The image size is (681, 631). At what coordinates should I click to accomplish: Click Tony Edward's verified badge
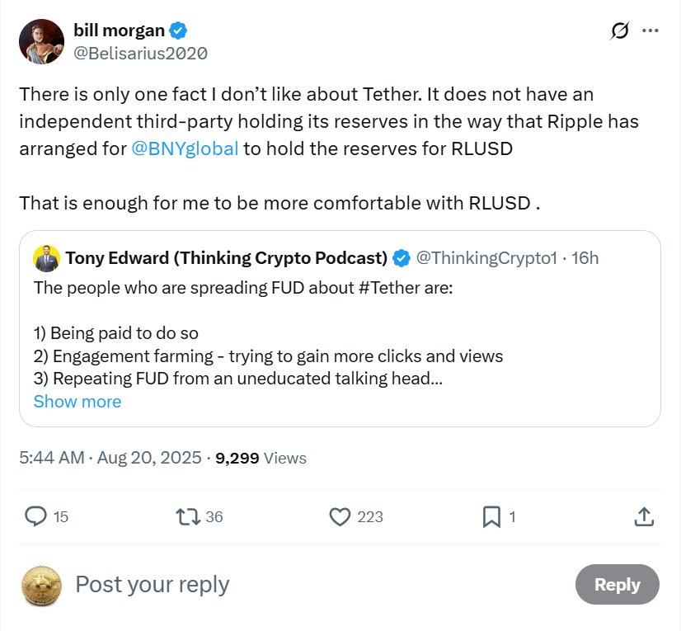click(402, 258)
